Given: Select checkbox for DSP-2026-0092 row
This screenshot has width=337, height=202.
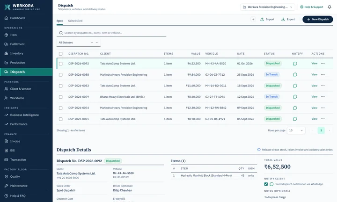Looking at the screenshot, I should [x=60, y=64].
